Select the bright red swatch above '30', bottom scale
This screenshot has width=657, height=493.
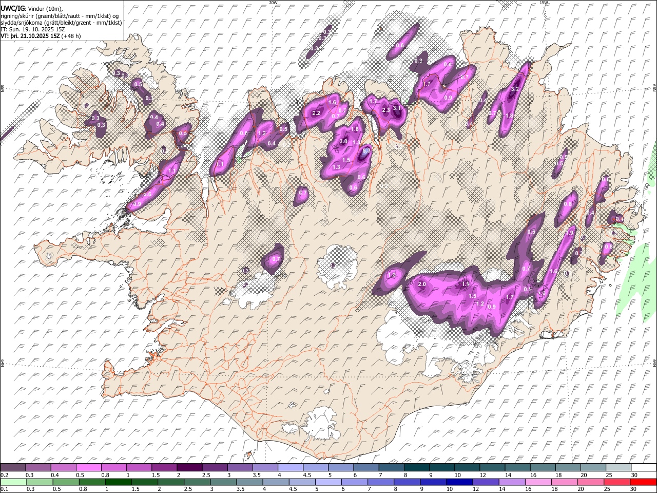coord(643,482)
